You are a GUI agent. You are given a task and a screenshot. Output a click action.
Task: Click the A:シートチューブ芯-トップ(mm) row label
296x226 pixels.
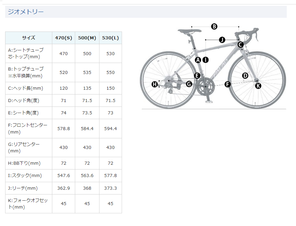26,53
